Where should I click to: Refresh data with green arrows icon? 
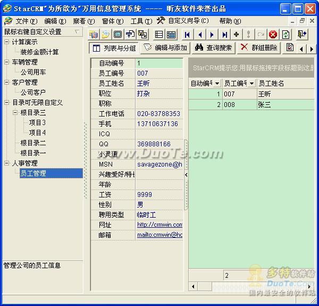pyautogui.click(x=286, y=35)
